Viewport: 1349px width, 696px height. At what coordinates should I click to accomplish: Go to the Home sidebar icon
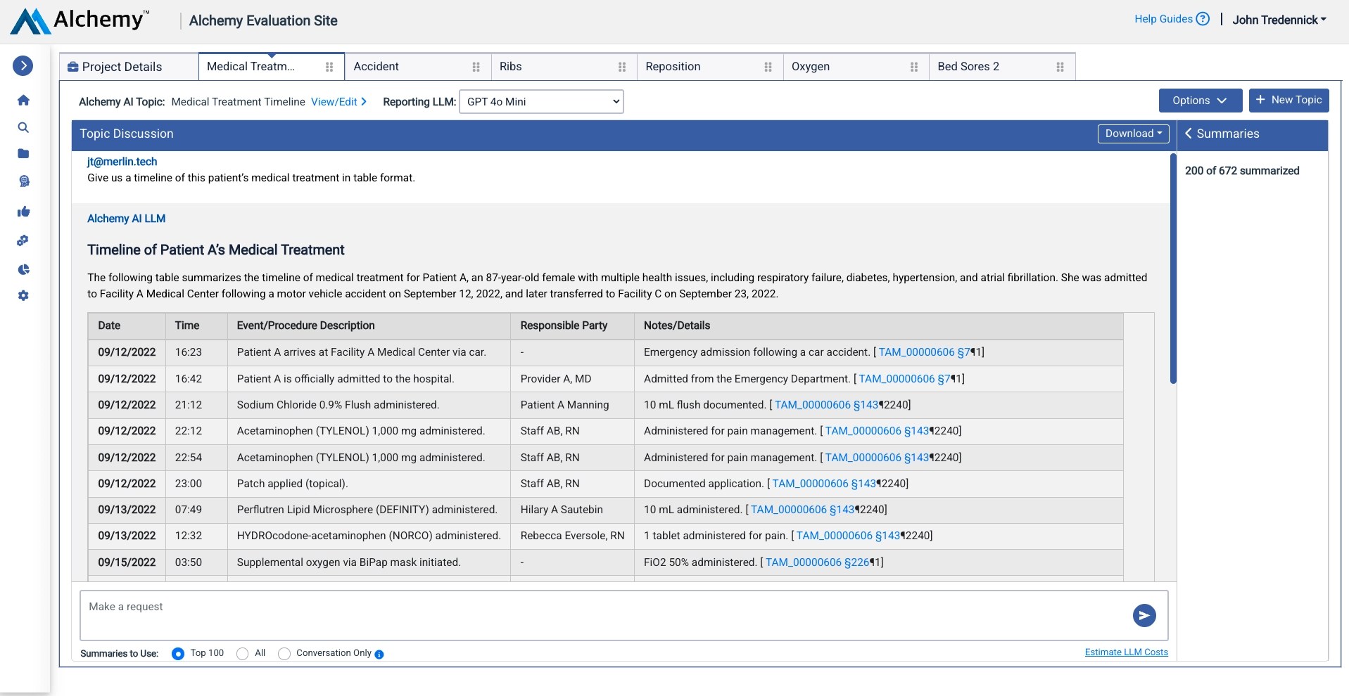coord(23,100)
